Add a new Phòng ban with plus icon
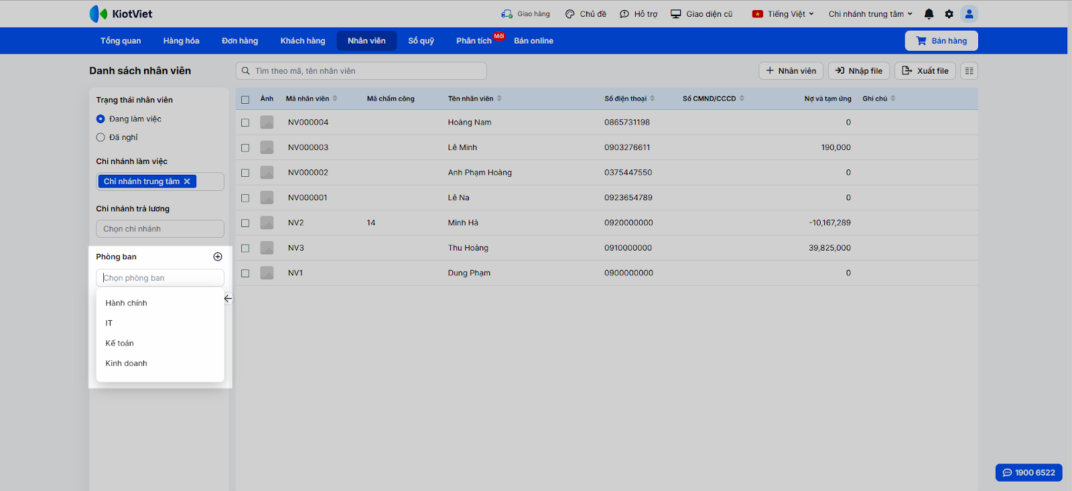Image resolution: width=1072 pixels, height=491 pixels. click(x=218, y=257)
